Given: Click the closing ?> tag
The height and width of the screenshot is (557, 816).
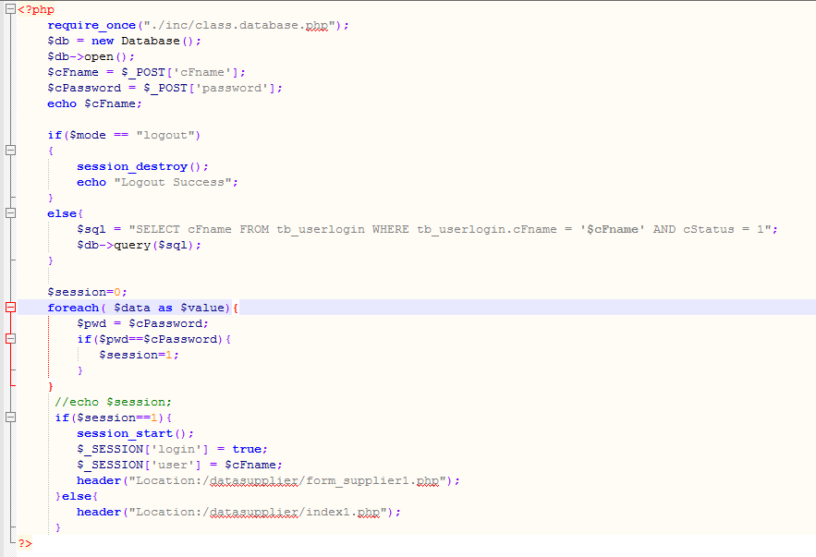Looking at the screenshot, I should coord(25,543).
